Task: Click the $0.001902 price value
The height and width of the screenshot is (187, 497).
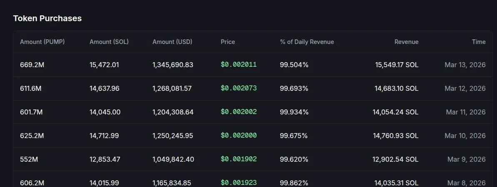Action: point(239,159)
